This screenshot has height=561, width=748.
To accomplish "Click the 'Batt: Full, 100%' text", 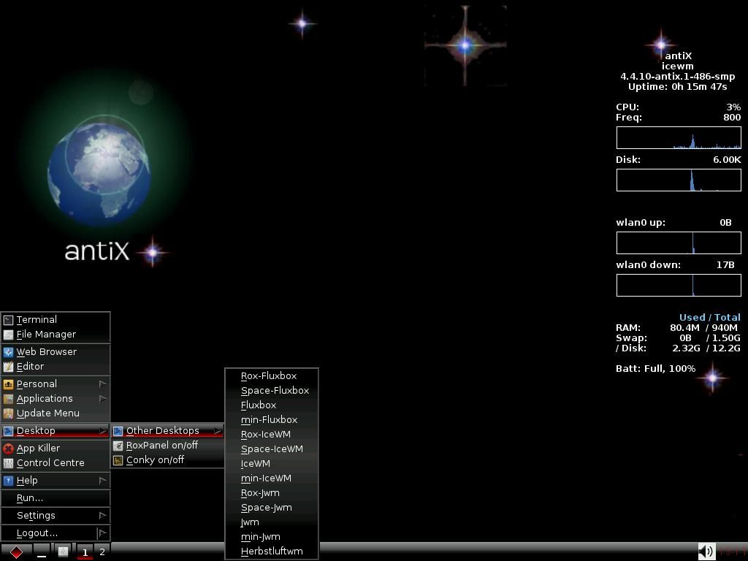I will (x=655, y=369).
